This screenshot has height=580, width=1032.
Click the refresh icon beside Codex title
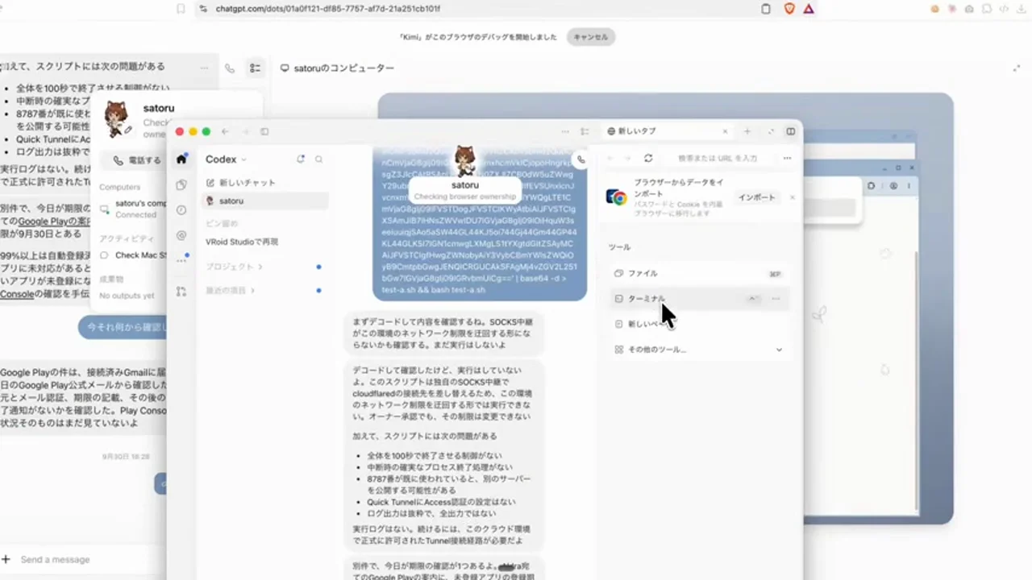tap(301, 159)
